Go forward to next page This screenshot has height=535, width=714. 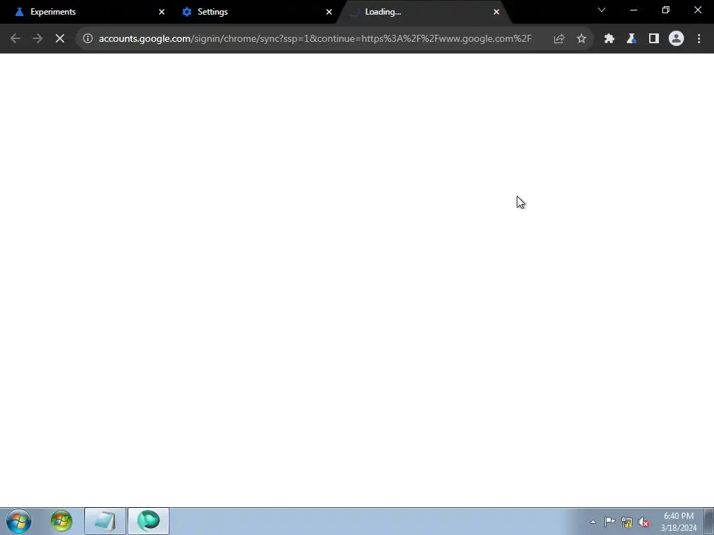38,39
